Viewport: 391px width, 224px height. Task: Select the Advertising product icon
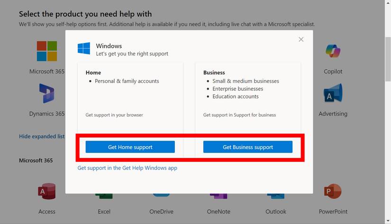333,93
